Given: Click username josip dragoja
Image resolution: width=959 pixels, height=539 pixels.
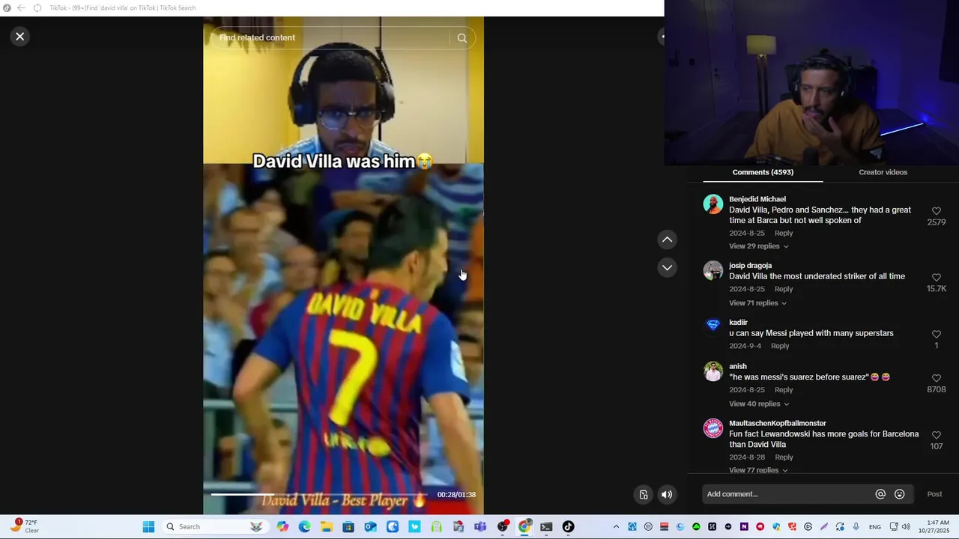Looking at the screenshot, I should point(750,266).
